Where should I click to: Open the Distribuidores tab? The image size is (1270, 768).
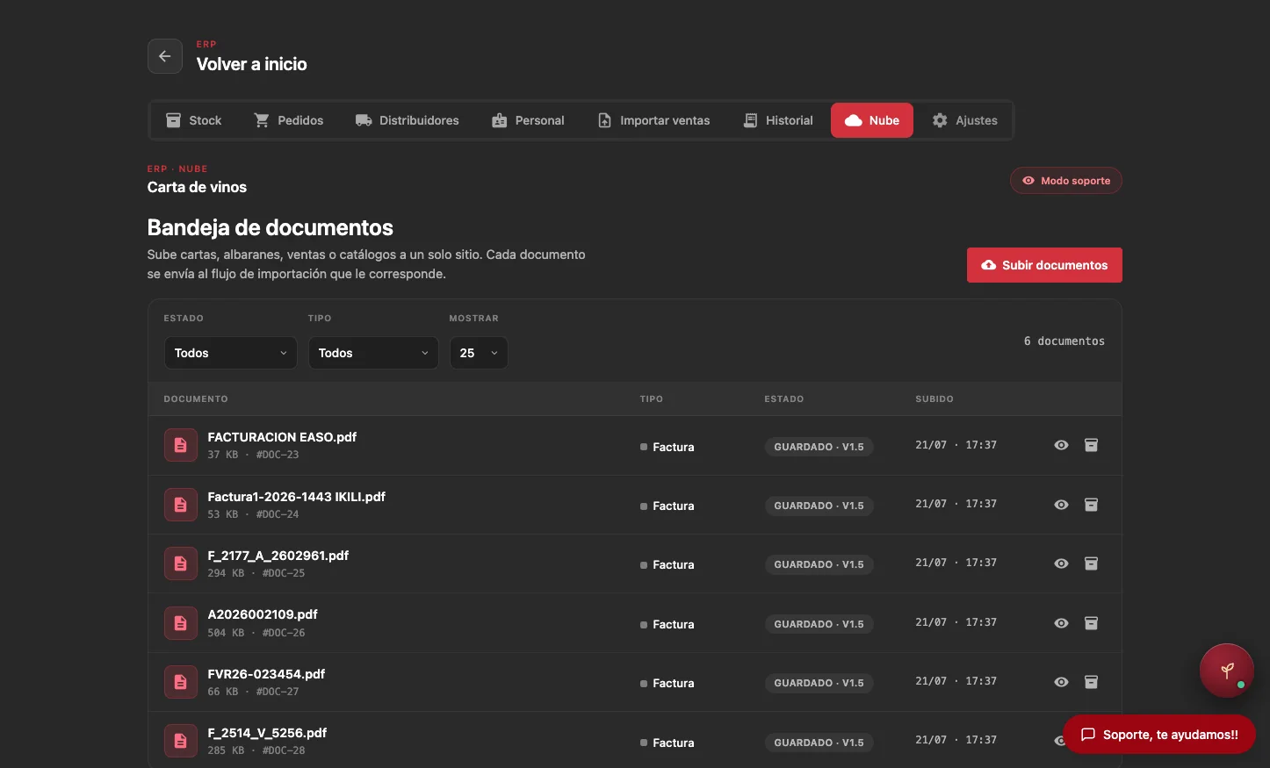pos(408,120)
